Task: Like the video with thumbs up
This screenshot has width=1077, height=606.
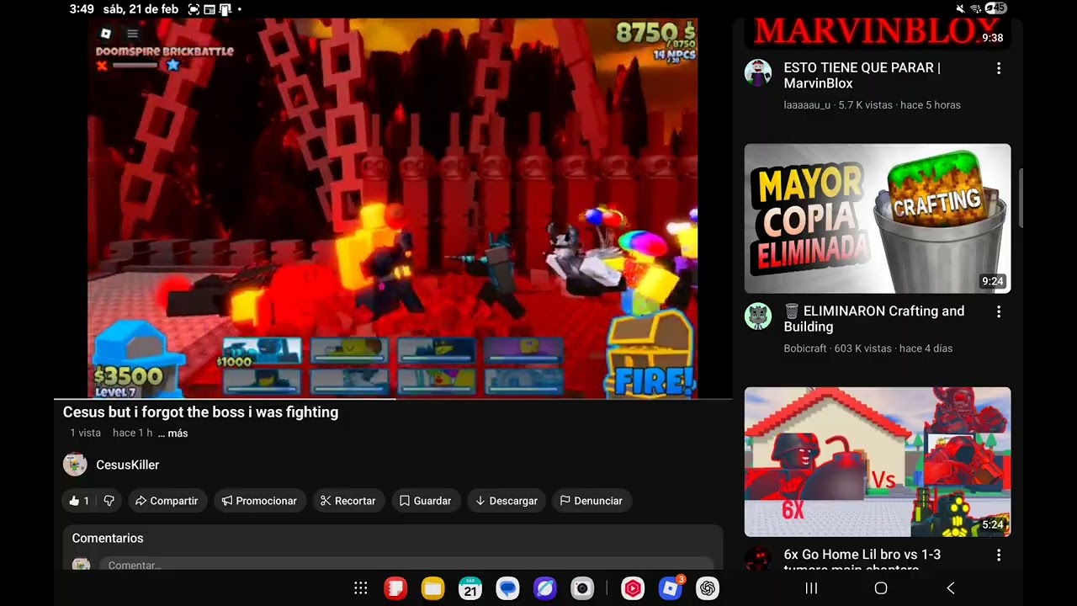Action: 79,501
